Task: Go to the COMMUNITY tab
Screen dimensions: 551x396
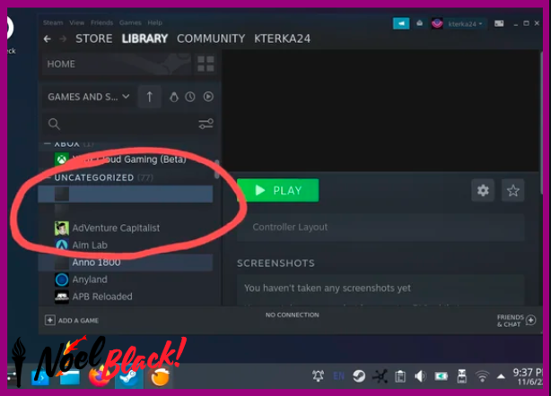Action: click(211, 39)
